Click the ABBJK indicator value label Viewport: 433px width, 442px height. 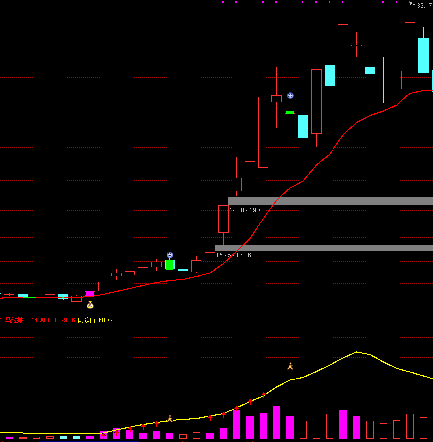58,320
